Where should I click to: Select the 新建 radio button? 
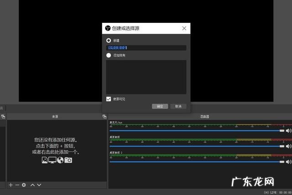(x=109, y=40)
